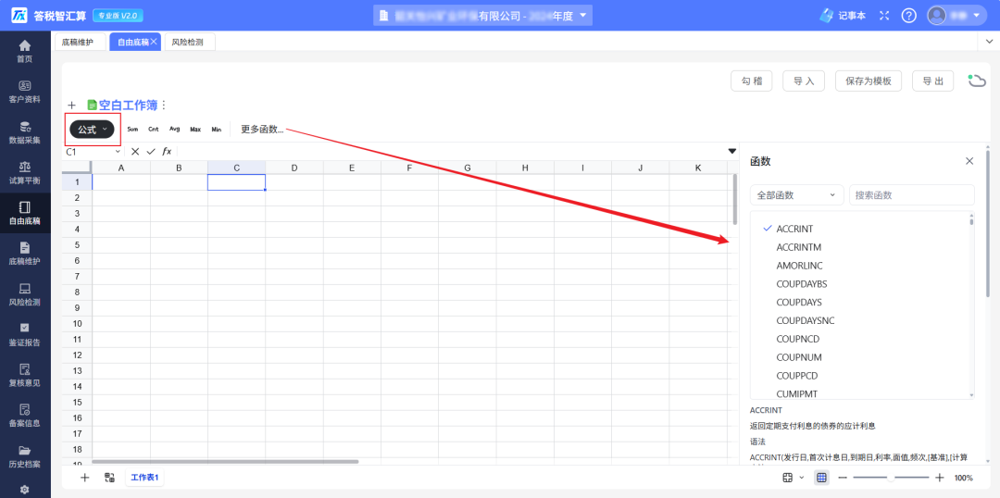Add a new workbook with plus icon

71,106
